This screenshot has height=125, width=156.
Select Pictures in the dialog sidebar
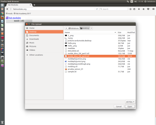44,47
